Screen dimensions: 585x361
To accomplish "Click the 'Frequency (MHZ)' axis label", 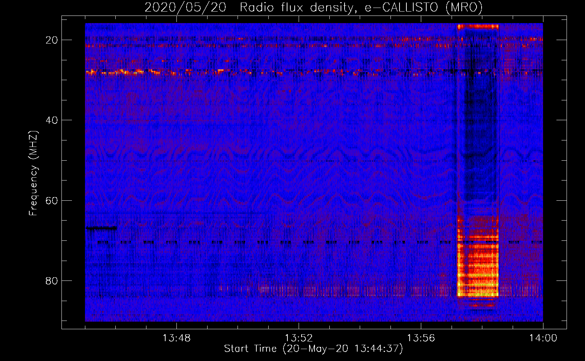I will pyautogui.click(x=33, y=173).
